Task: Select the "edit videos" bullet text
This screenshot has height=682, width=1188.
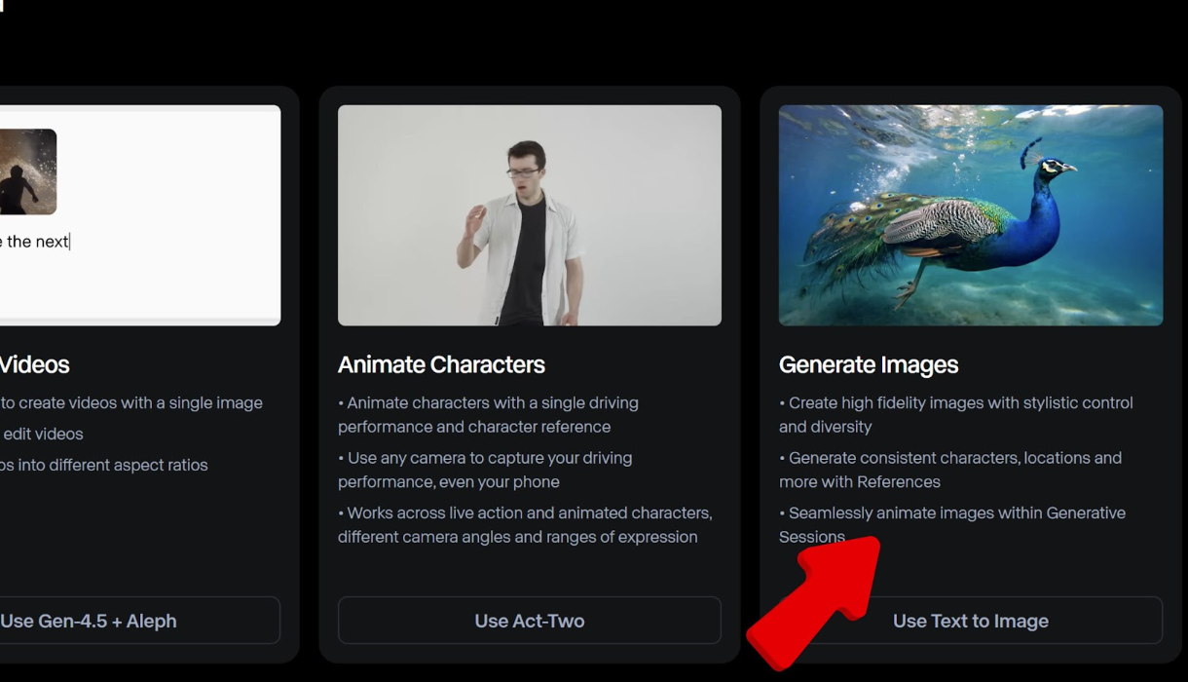Action: pos(43,434)
